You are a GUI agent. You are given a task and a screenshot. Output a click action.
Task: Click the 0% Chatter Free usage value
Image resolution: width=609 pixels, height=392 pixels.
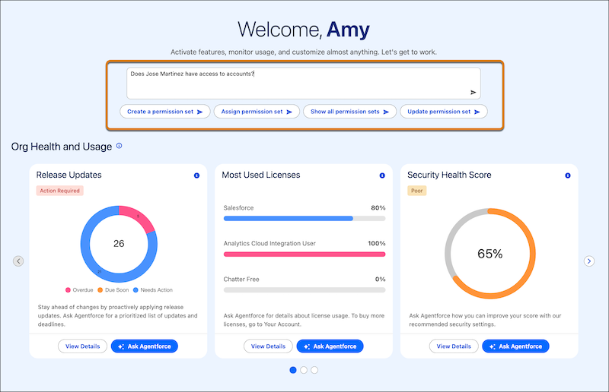coord(380,279)
